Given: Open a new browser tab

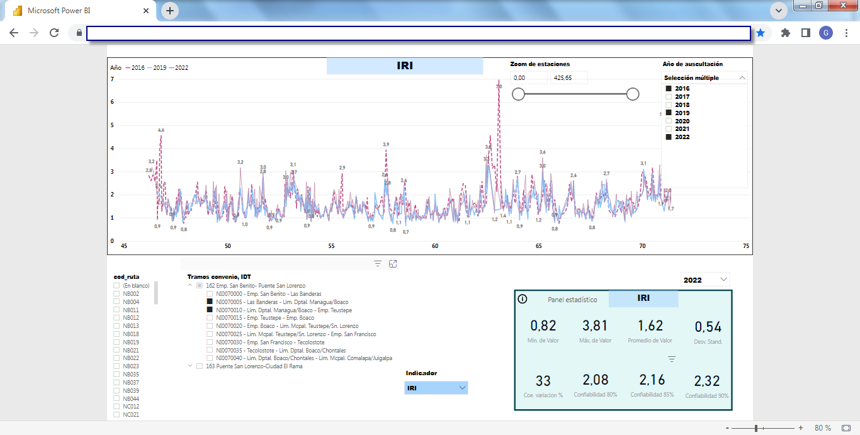Looking at the screenshot, I should click(x=170, y=11).
